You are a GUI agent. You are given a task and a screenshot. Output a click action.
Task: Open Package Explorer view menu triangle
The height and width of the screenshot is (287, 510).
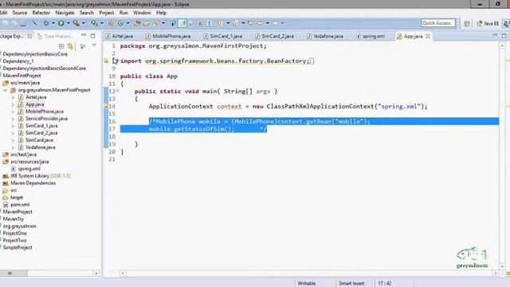pyautogui.click(x=94, y=46)
